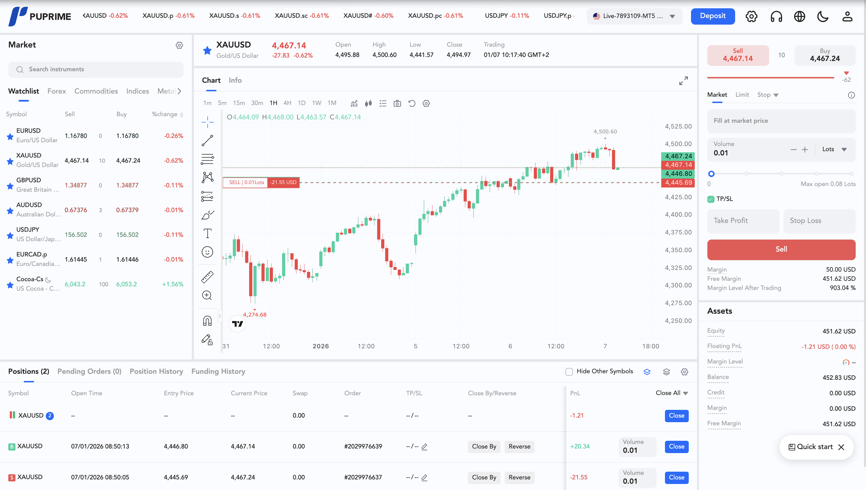
Task: Open the ruler measure tool
Action: (x=207, y=277)
